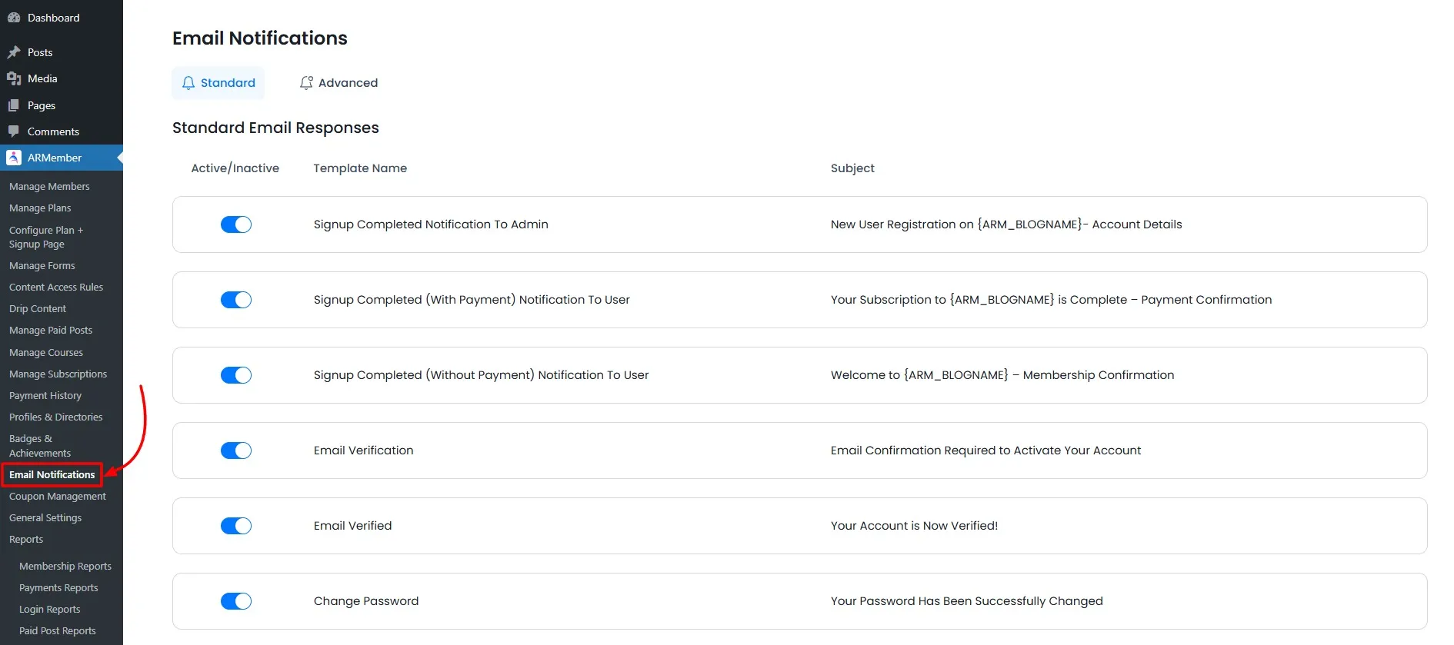View Login Reports
Image resolution: width=1454 pixels, height=645 pixels.
(x=50, y=609)
